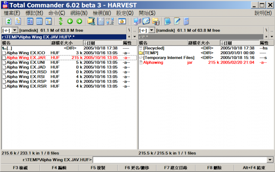Launch the blue notepad toolbar icon
The image size is (275, 172).
coord(168,21)
